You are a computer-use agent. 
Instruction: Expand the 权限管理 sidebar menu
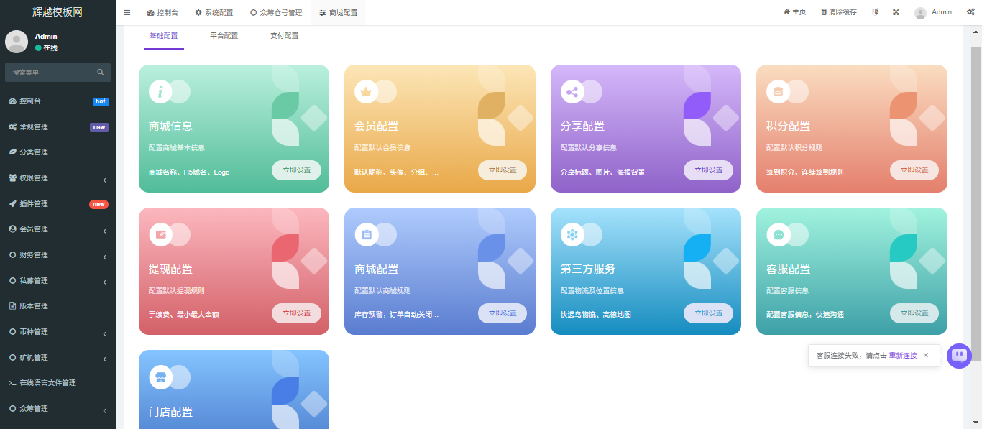point(58,178)
